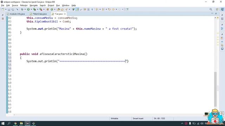
Task: Toggle Block Selection Mode icon
Action: pyautogui.click(x=88, y=9)
